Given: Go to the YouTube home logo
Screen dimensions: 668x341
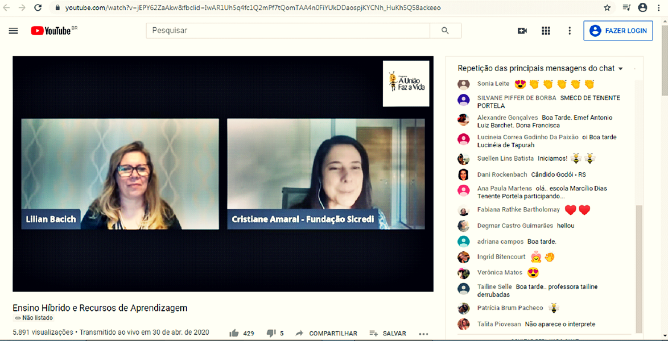Looking at the screenshot, I should click(51, 31).
